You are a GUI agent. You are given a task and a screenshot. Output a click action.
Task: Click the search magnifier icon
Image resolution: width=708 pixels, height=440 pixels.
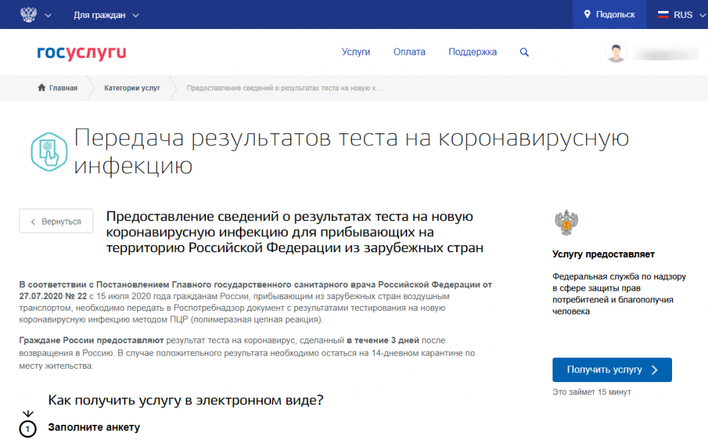click(524, 52)
